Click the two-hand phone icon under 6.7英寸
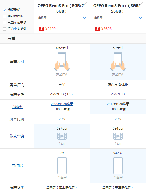The image size is (146, 191). 118,62
